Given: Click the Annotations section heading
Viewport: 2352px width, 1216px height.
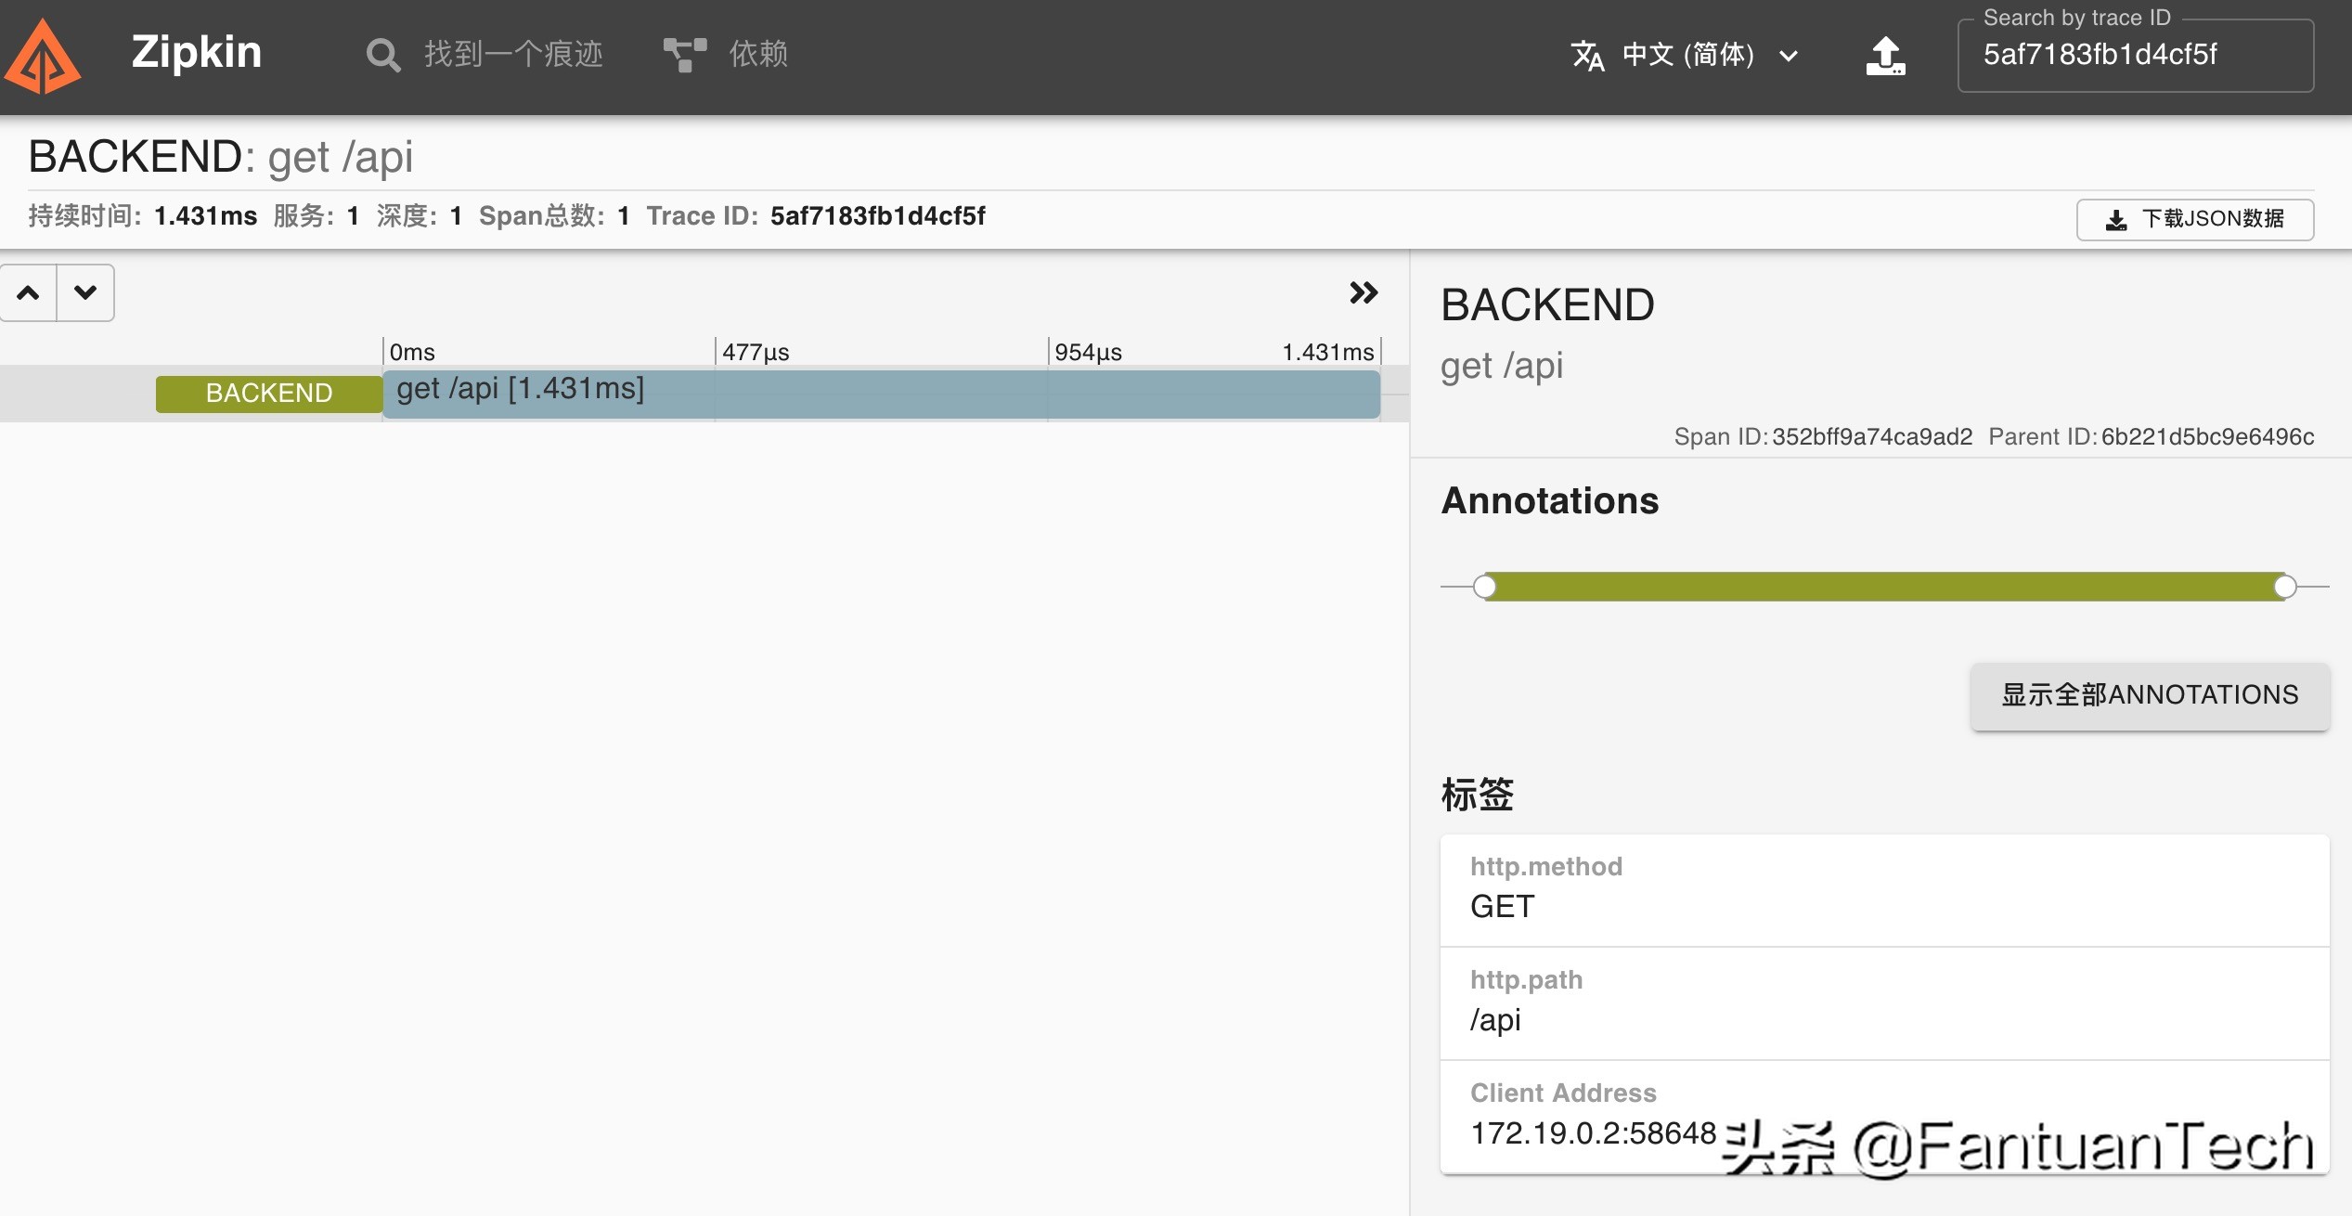Looking at the screenshot, I should click(1549, 501).
